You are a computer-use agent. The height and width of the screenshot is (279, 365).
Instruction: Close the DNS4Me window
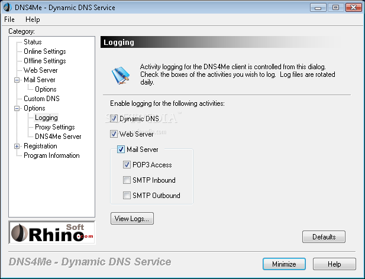pos(353,8)
